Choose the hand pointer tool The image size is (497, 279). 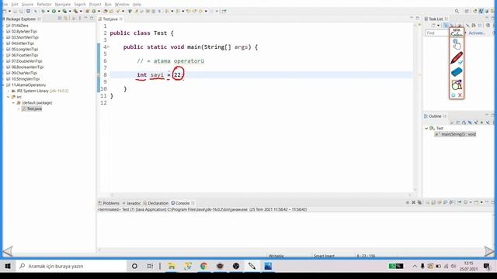[457, 44]
